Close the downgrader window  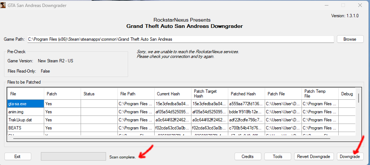click(360, 5)
